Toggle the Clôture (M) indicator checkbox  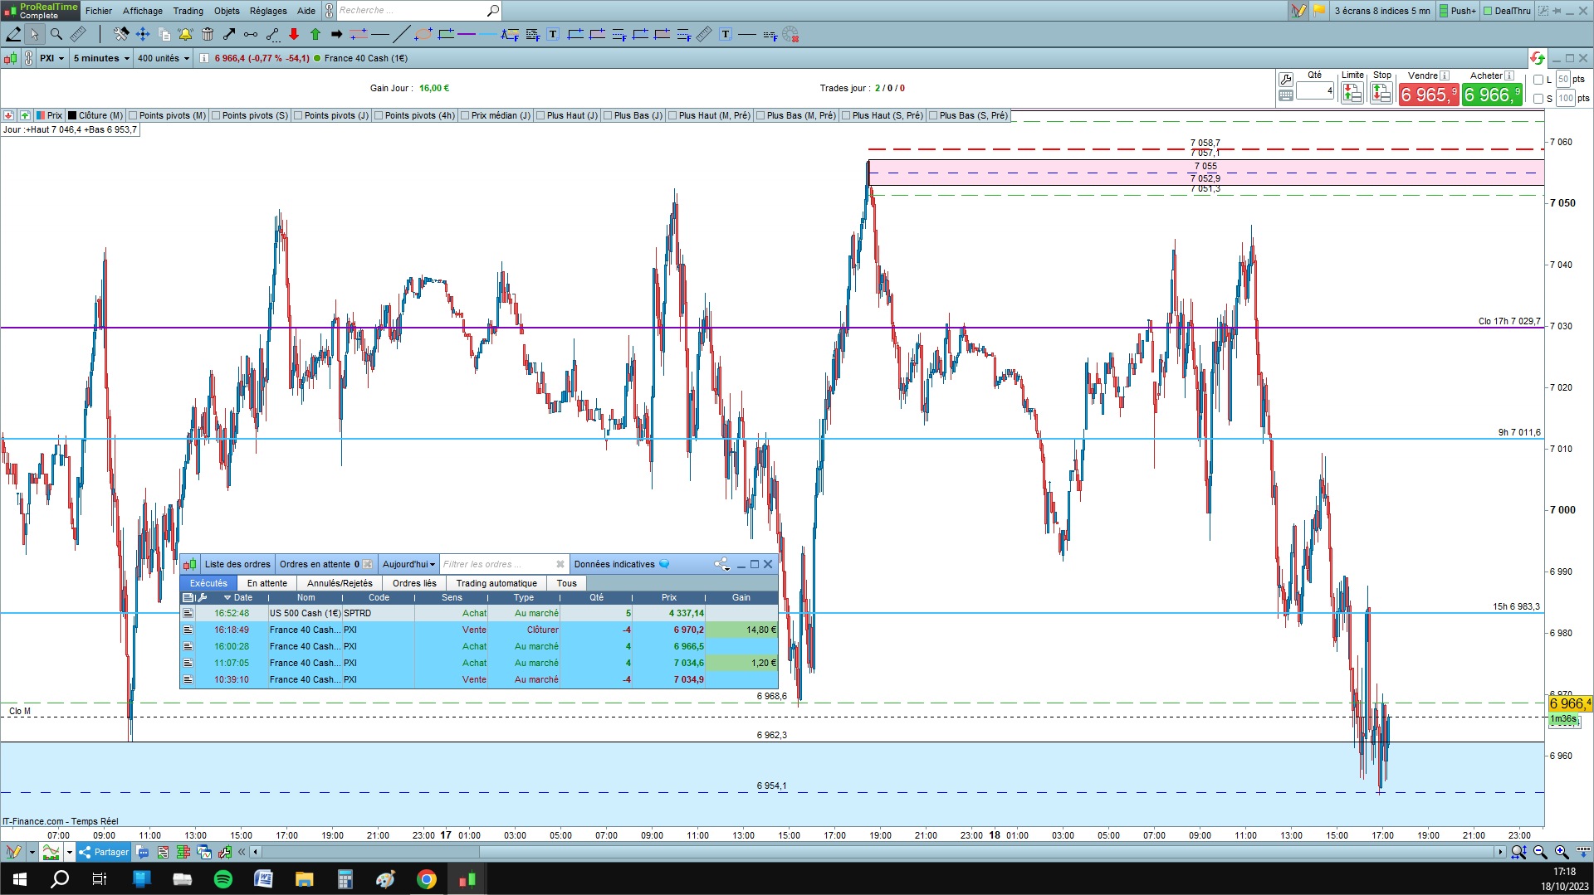[72, 115]
